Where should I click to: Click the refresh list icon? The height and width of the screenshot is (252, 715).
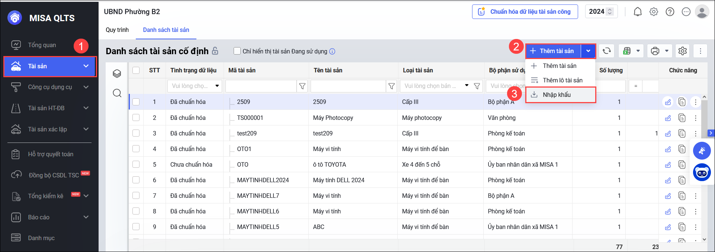(x=607, y=51)
